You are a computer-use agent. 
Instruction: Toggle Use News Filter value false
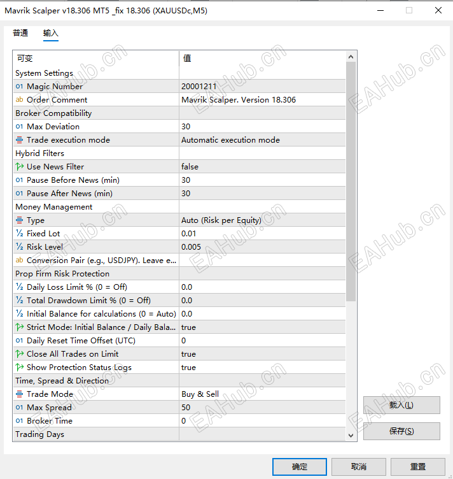(x=262, y=166)
